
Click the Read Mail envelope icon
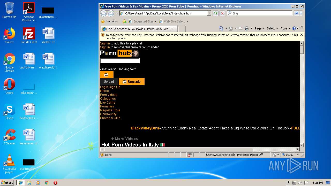(x=240, y=28)
